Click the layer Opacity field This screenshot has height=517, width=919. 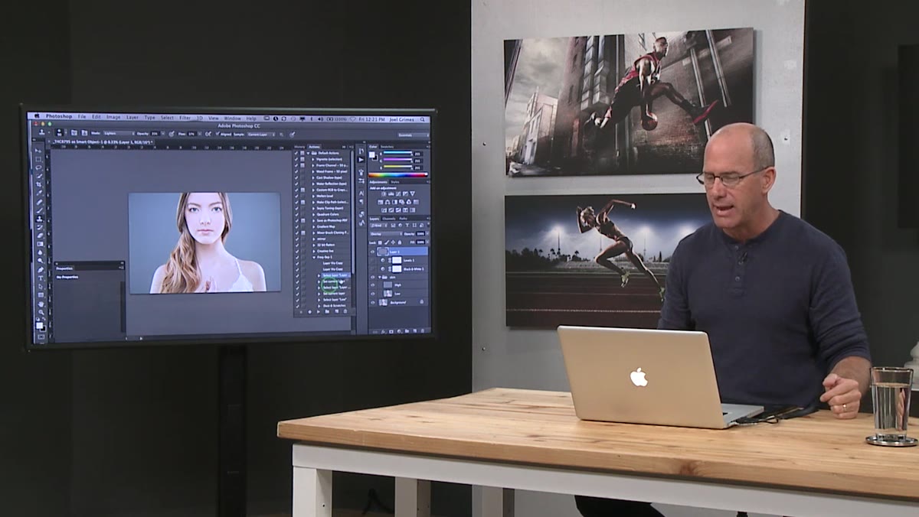point(420,234)
